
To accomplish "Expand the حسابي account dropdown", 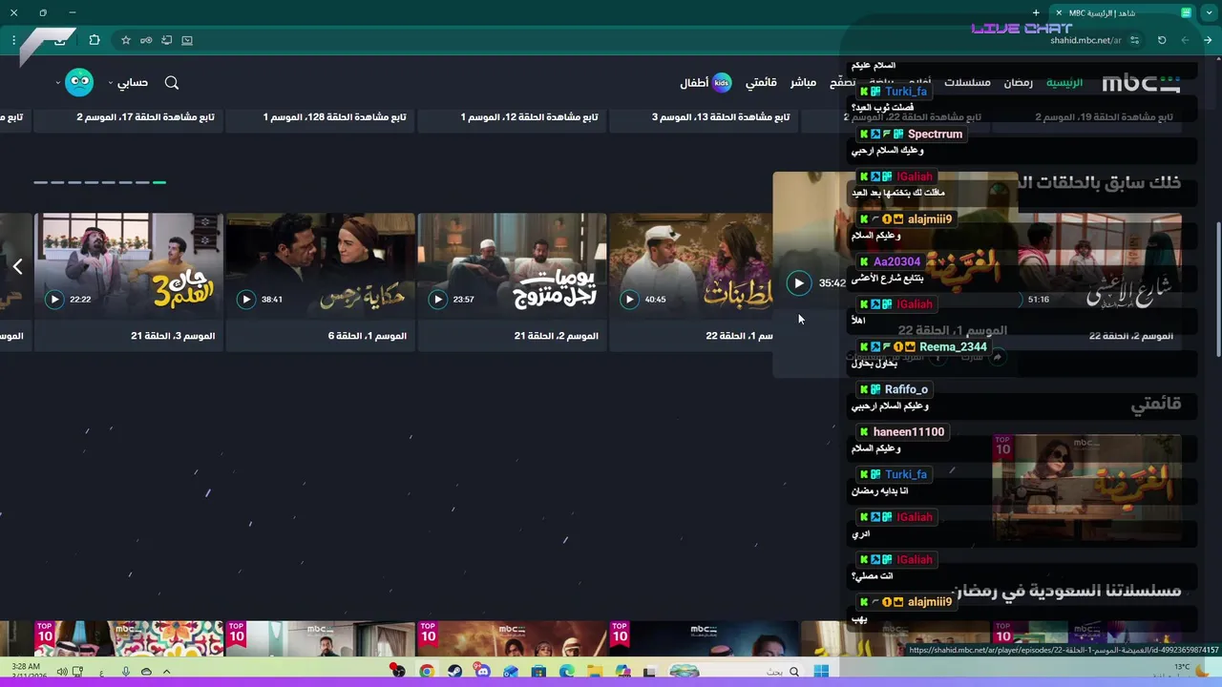I will click(128, 83).
